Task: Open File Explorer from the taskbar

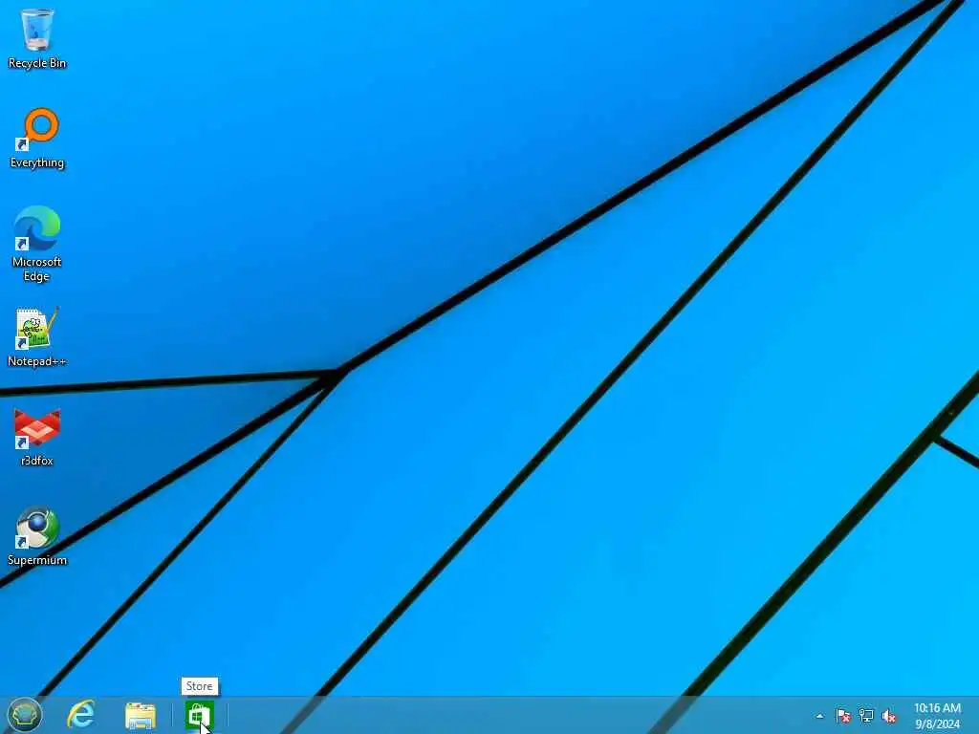Action: (x=141, y=715)
